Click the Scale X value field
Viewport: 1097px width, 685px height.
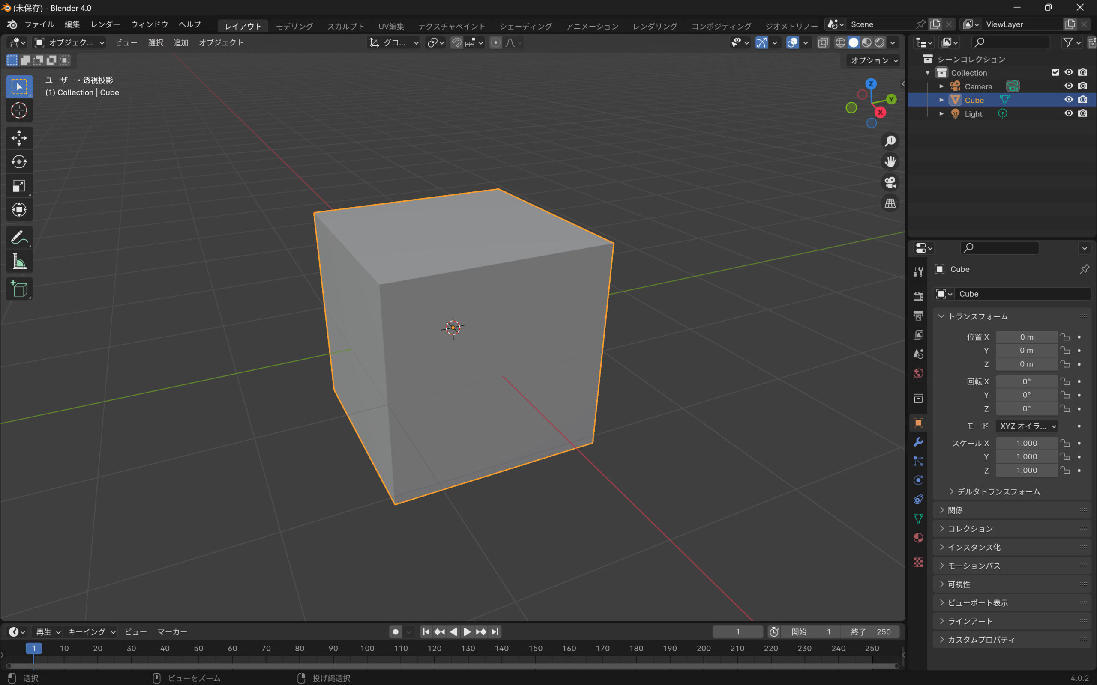pos(1026,443)
